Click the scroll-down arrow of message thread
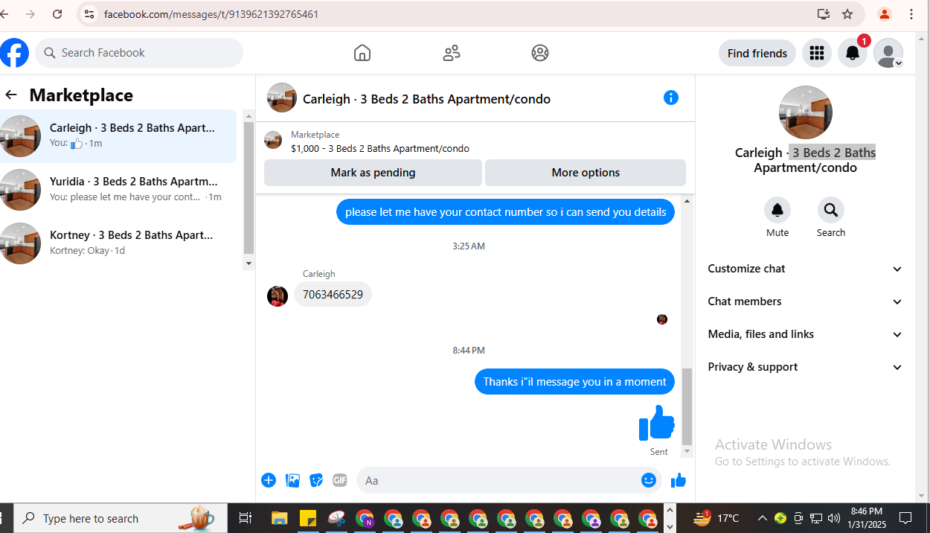The image size is (930, 533). (x=687, y=451)
